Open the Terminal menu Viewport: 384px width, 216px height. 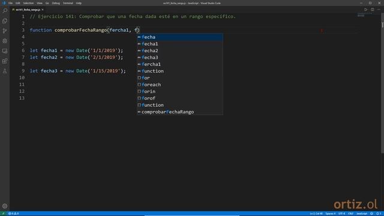(68, 3)
